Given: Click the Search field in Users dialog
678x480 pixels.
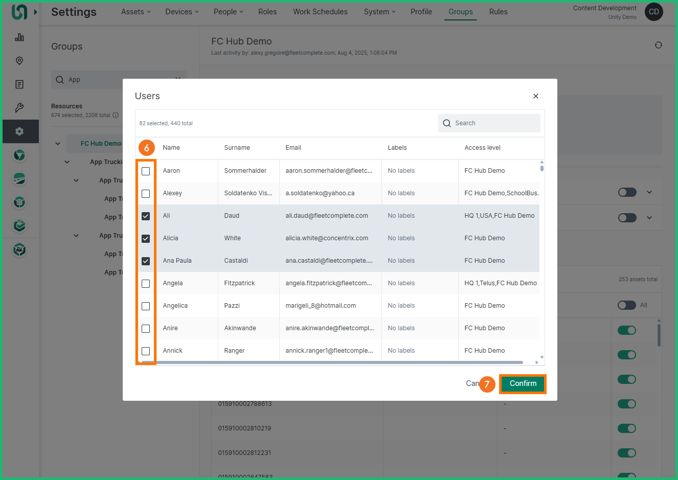Looking at the screenshot, I should [494, 123].
